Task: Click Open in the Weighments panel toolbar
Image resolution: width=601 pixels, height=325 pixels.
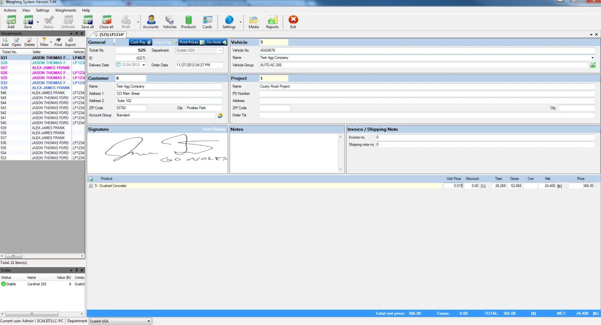Action: [x=17, y=42]
